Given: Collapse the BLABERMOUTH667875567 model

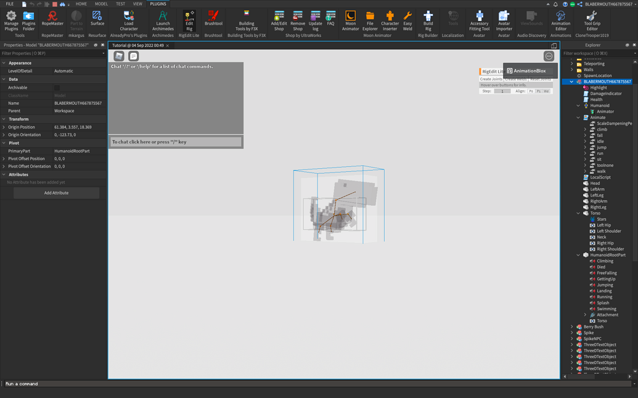Looking at the screenshot, I should pyautogui.click(x=573, y=81).
